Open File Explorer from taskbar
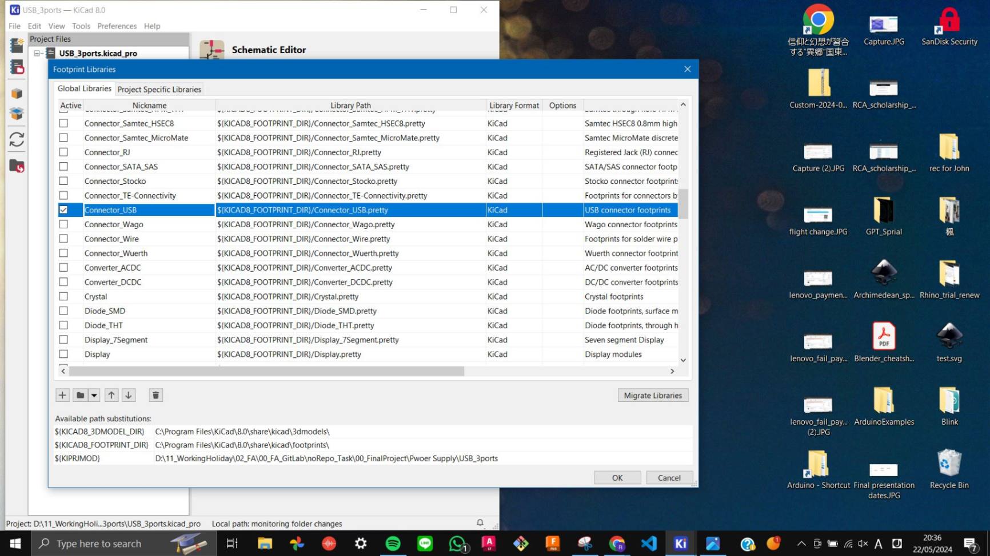The image size is (990, 556). pyautogui.click(x=265, y=543)
